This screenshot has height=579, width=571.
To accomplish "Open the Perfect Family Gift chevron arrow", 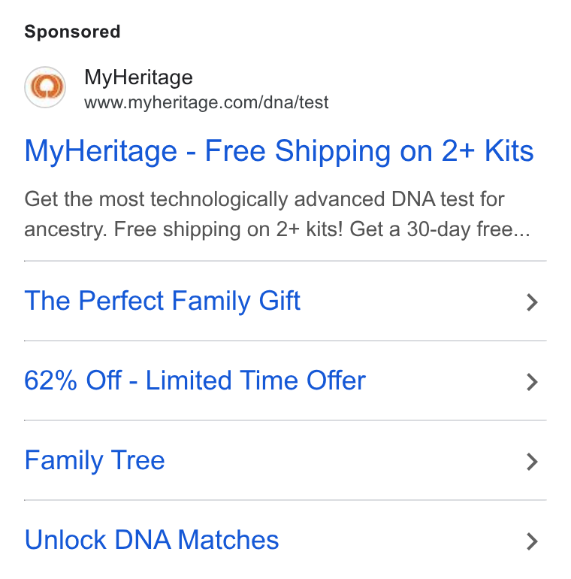I will click(532, 302).
